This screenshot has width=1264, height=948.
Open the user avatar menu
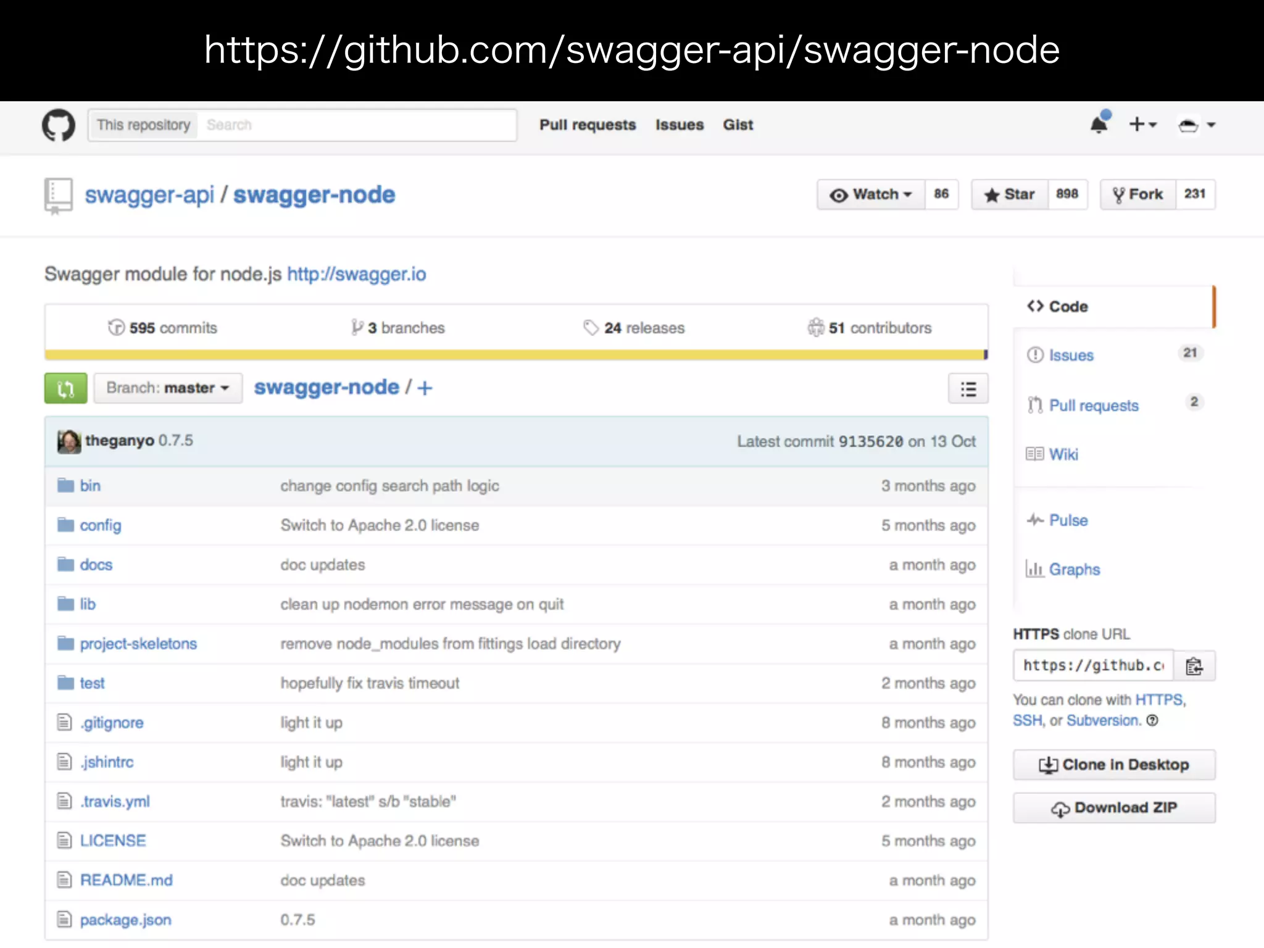click(x=1197, y=125)
